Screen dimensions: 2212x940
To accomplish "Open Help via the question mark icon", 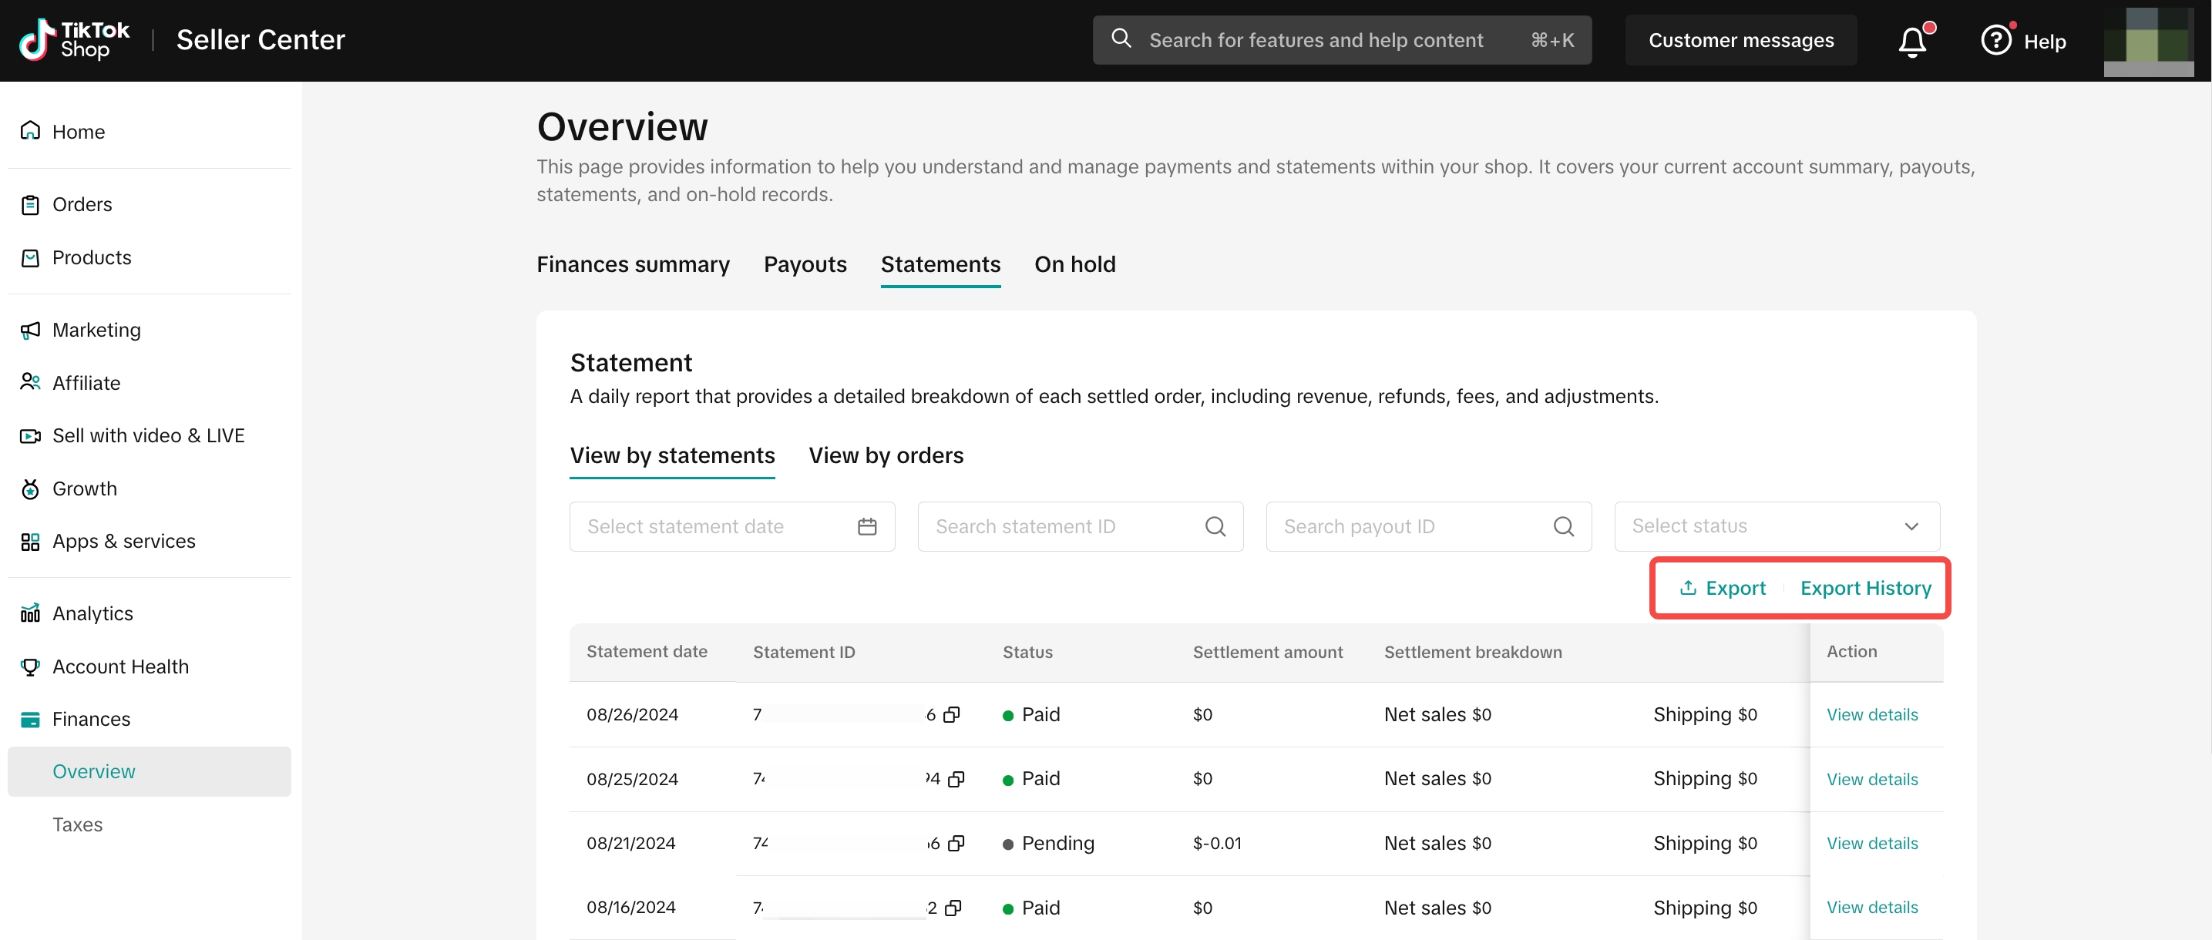I will point(1995,40).
